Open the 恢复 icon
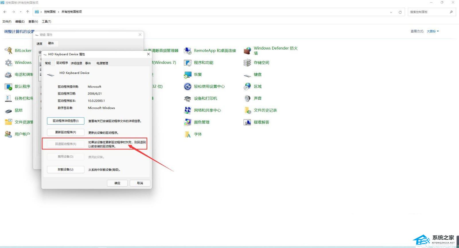 188,74
